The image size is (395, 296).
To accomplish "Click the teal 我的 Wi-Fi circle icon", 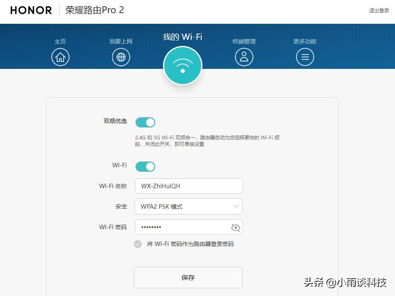I will click(x=182, y=65).
